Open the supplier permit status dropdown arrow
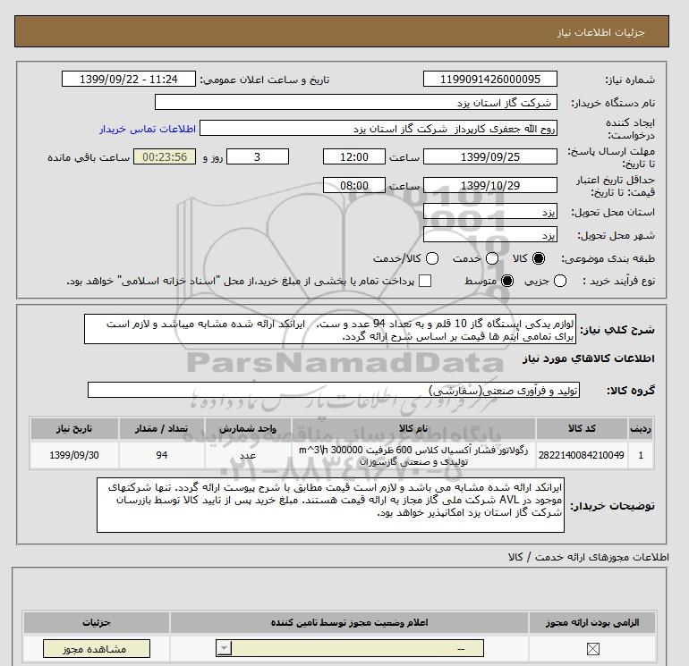 click(224, 648)
